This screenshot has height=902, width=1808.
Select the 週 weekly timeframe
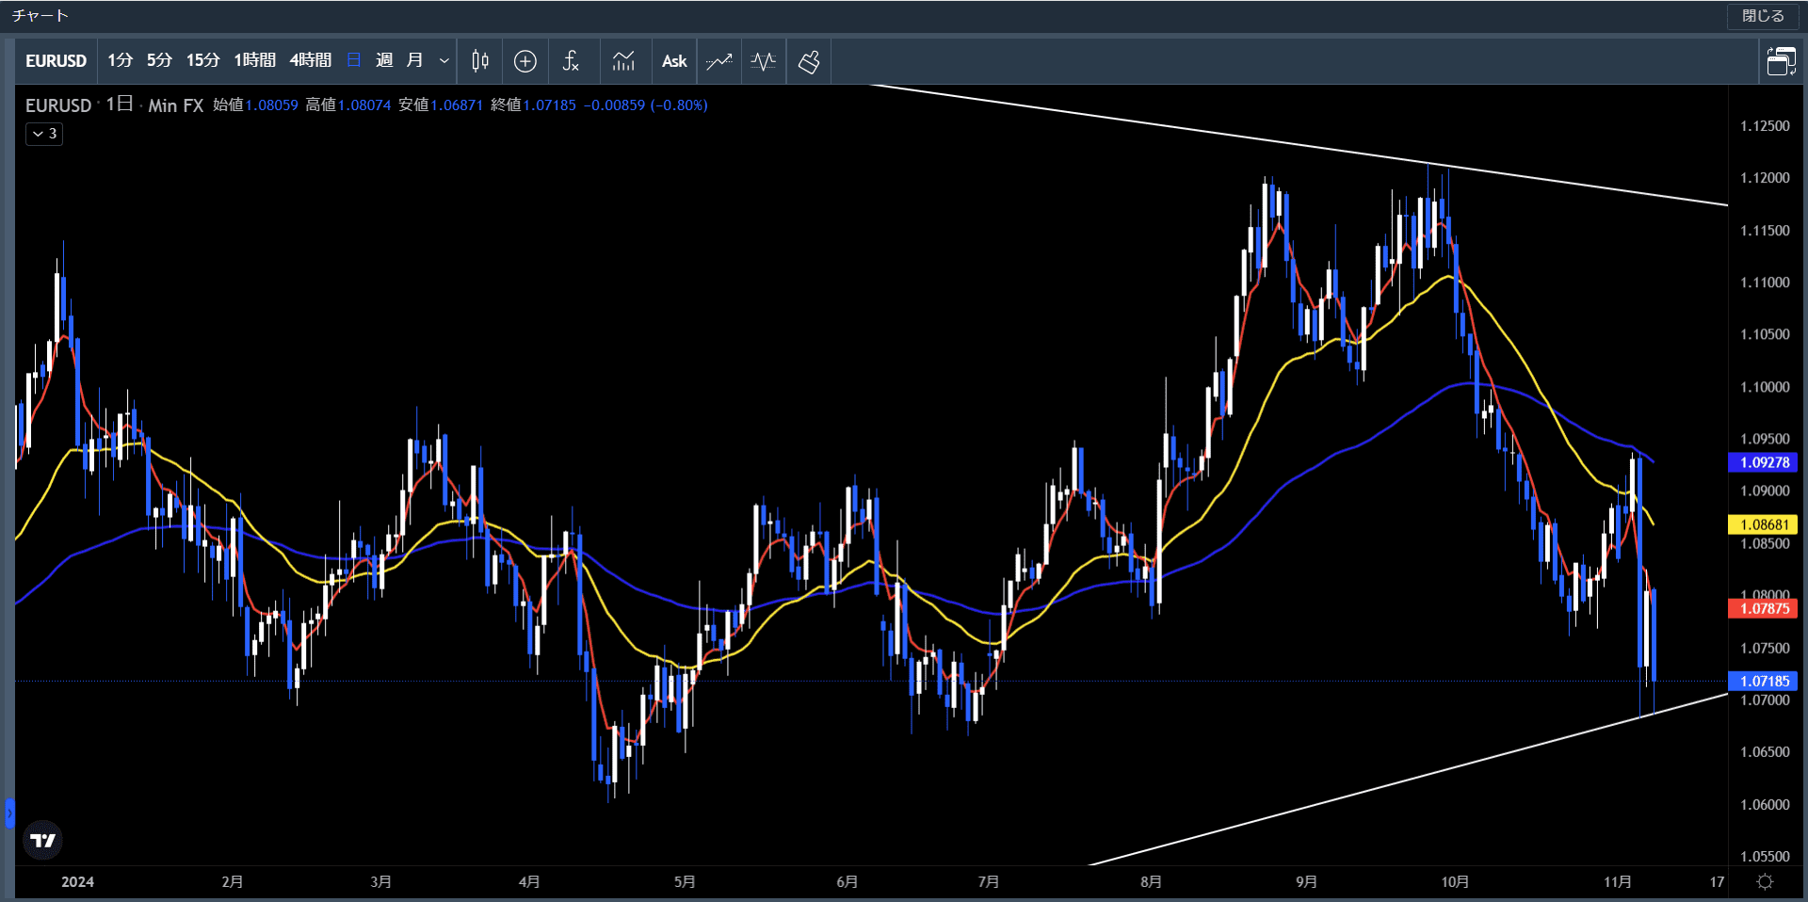pyautogui.click(x=384, y=60)
